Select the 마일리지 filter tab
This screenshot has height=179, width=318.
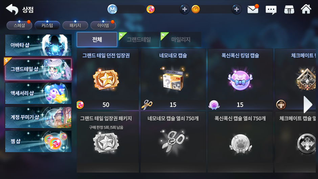[181, 39]
